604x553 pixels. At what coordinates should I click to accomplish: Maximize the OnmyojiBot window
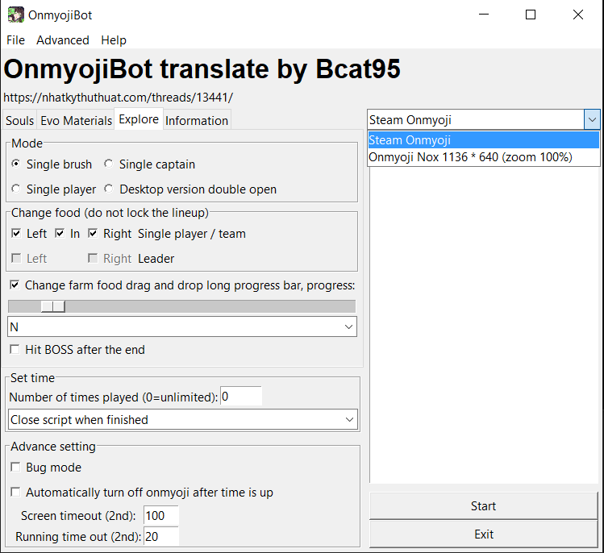[x=531, y=15]
